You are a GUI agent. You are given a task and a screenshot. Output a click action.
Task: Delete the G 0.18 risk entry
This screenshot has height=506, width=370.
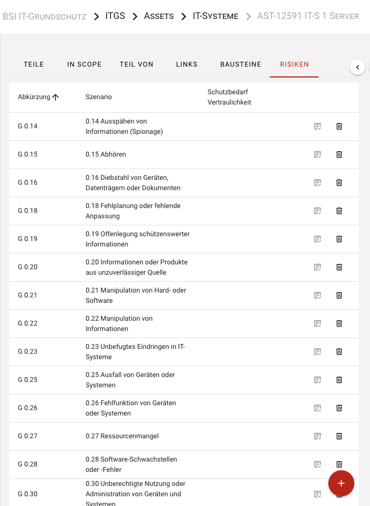pos(339,211)
